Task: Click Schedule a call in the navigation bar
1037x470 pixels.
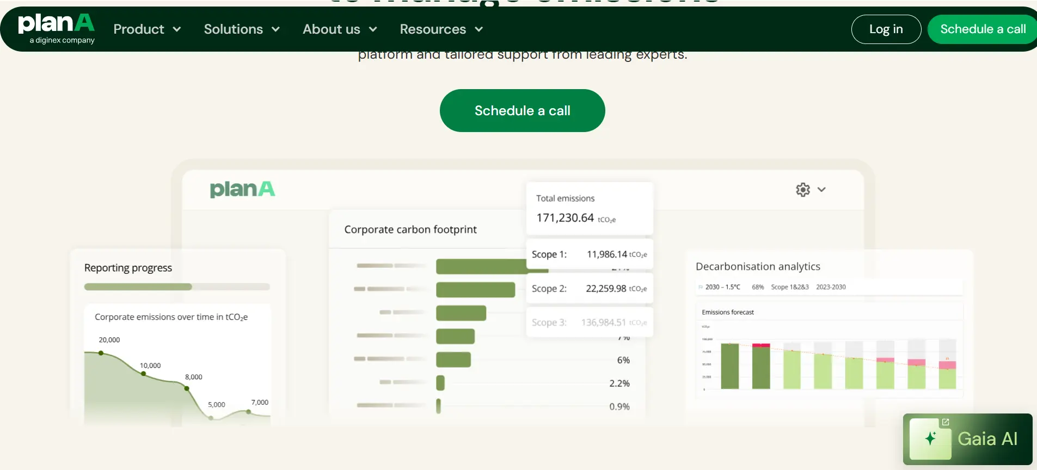Action: pyautogui.click(x=983, y=29)
